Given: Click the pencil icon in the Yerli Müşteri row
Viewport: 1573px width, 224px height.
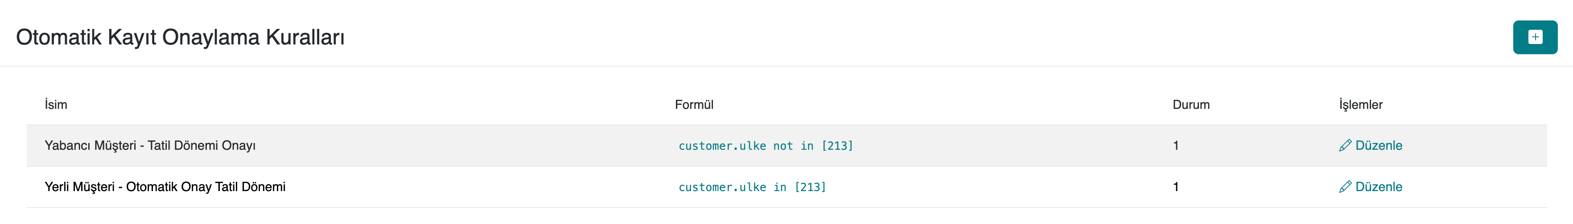Looking at the screenshot, I should (x=1345, y=187).
